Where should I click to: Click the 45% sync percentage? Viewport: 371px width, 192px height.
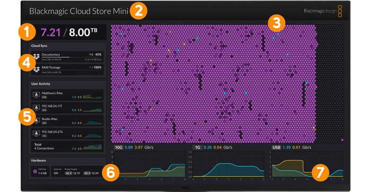pos(99,55)
